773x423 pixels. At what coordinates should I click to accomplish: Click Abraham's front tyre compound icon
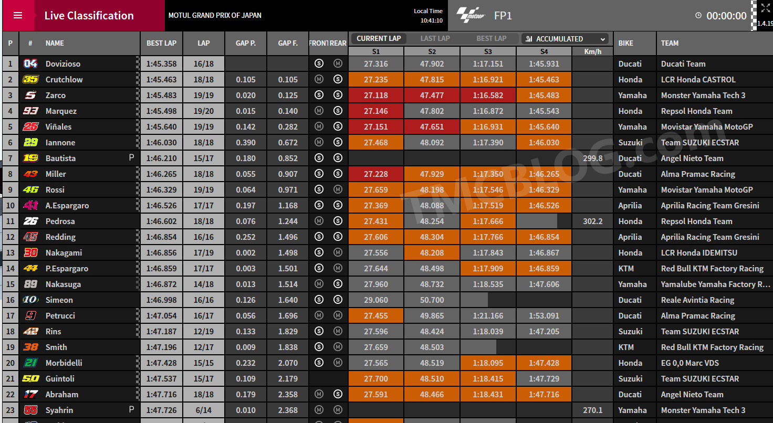pos(319,394)
